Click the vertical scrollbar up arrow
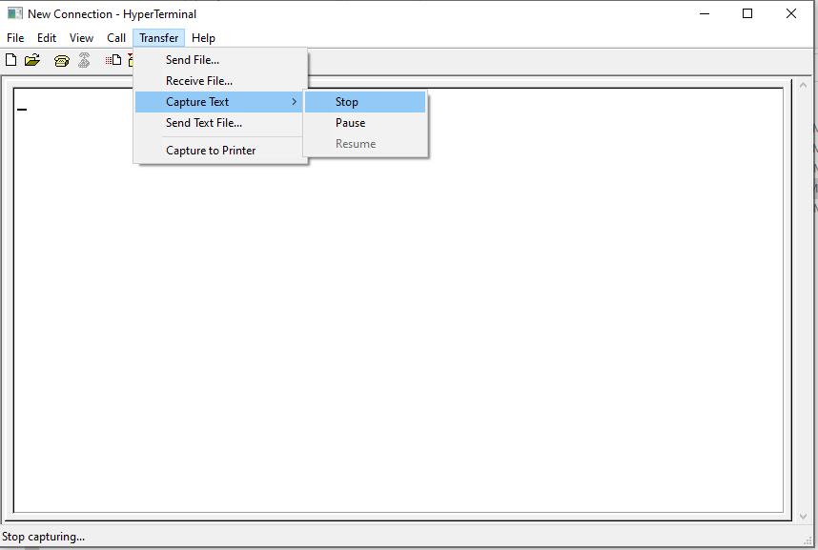 point(804,86)
